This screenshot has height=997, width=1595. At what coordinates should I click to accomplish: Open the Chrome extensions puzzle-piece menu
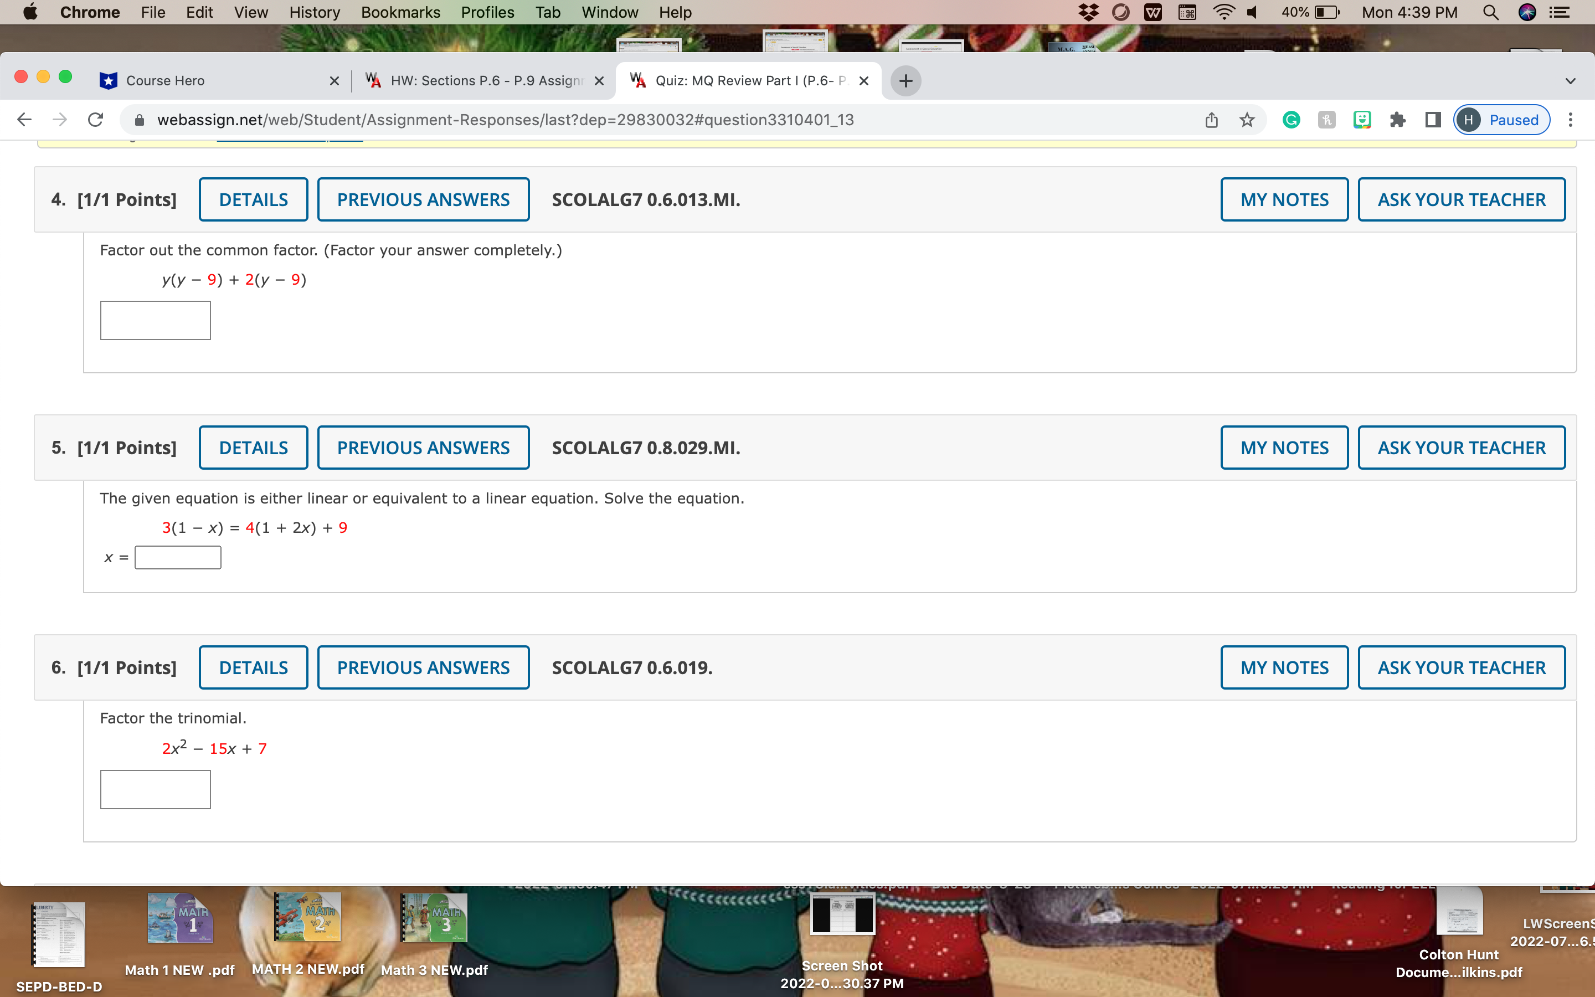click(x=1398, y=119)
